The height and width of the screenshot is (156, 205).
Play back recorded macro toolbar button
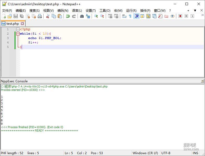tap(192, 16)
